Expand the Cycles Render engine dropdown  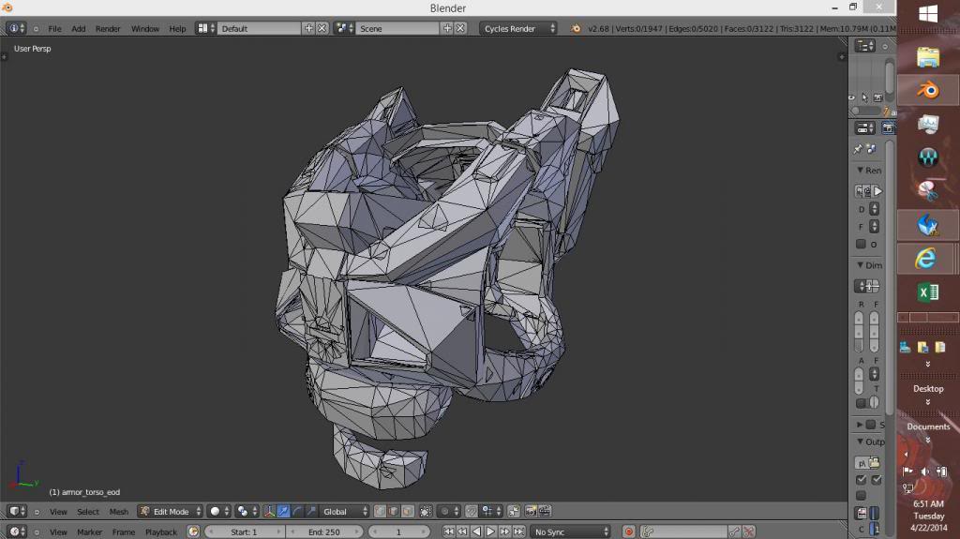click(x=519, y=29)
